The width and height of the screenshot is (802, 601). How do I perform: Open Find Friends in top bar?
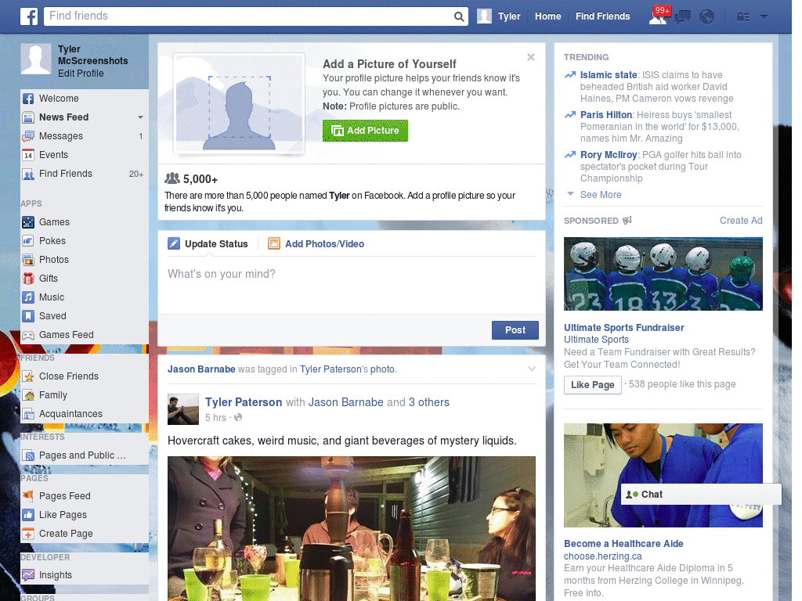[602, 16]
